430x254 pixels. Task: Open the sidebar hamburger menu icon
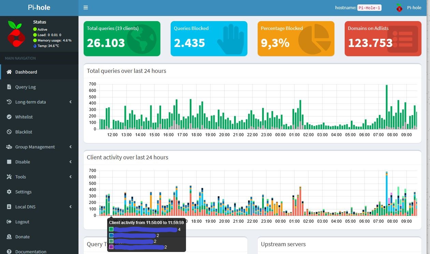[x=85, y=7]
